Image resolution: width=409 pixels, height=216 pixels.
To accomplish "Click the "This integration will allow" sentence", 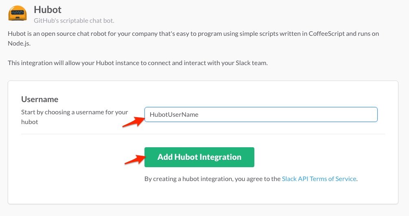I will 138,63.
